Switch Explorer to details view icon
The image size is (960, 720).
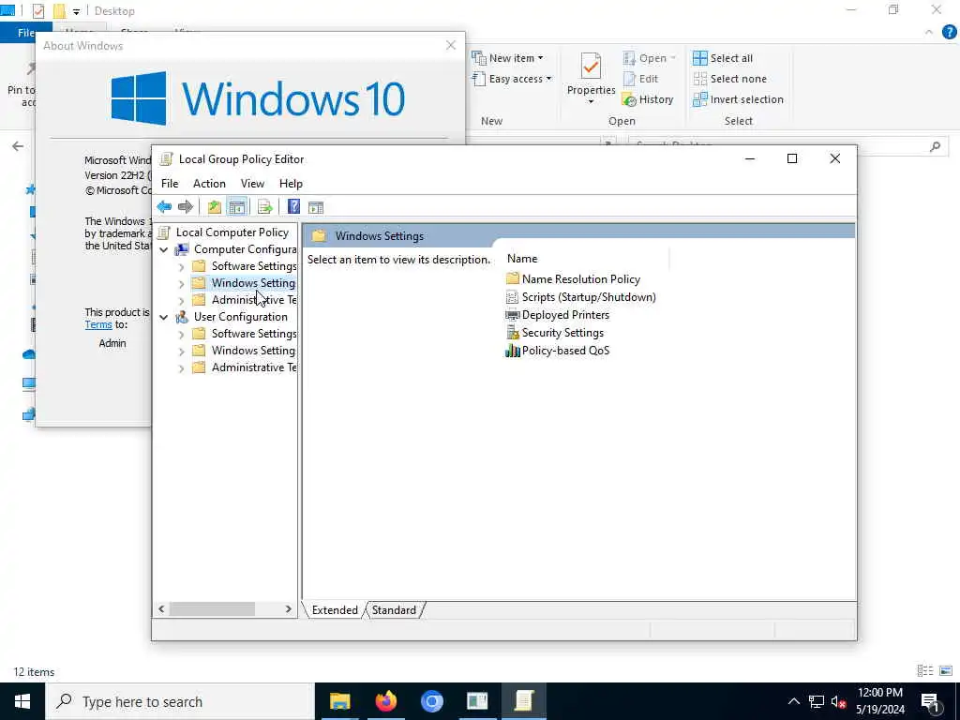925,671
